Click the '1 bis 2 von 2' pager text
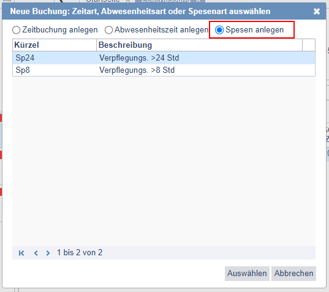 (80, 253)
